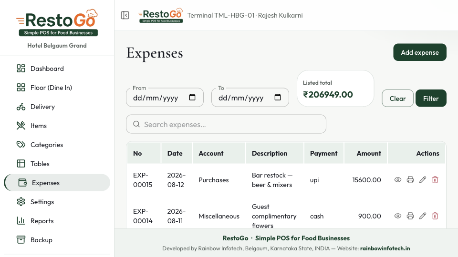Navigate to Items in sidebar
Viewport: 458px width, 257px height.
[x=57, y=126]
